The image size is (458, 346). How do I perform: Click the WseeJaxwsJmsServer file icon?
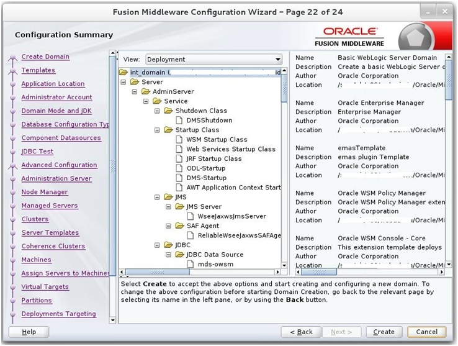190,216
